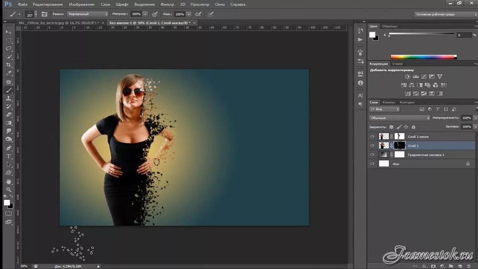Screen dimensions: 478x269
Task: Select the Move tool
Action: click(x=9, y=32)
